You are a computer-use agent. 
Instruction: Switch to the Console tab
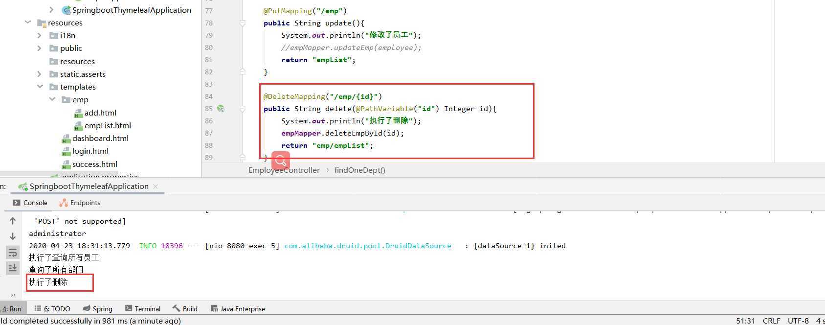30,203
